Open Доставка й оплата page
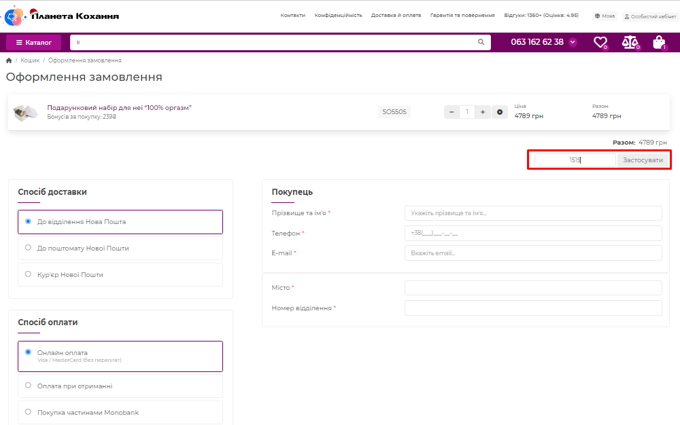This screenshot has width=680, height=425. click(396, 15)
